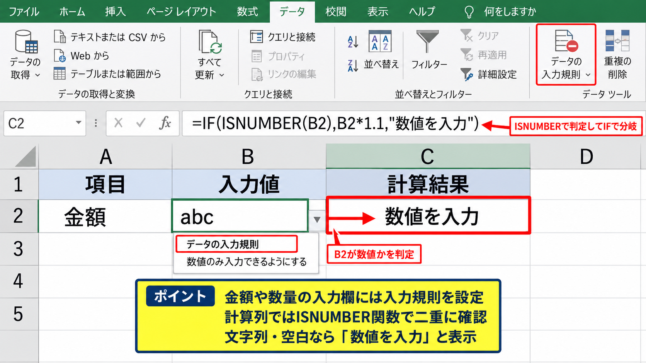Select cell B2 containing abc

coord(240,216)
